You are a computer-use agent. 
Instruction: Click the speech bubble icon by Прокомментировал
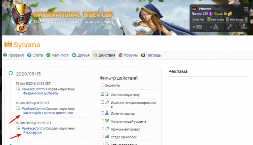107,129
